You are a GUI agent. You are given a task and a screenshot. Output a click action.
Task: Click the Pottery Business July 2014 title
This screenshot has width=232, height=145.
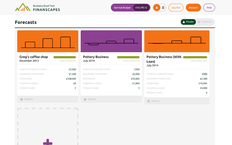tap(96, 57)
